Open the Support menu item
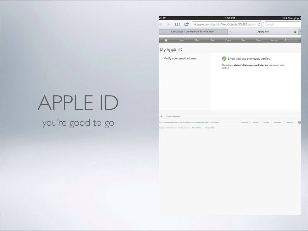Viewport: 308px width, 231px height. [274, 40]
